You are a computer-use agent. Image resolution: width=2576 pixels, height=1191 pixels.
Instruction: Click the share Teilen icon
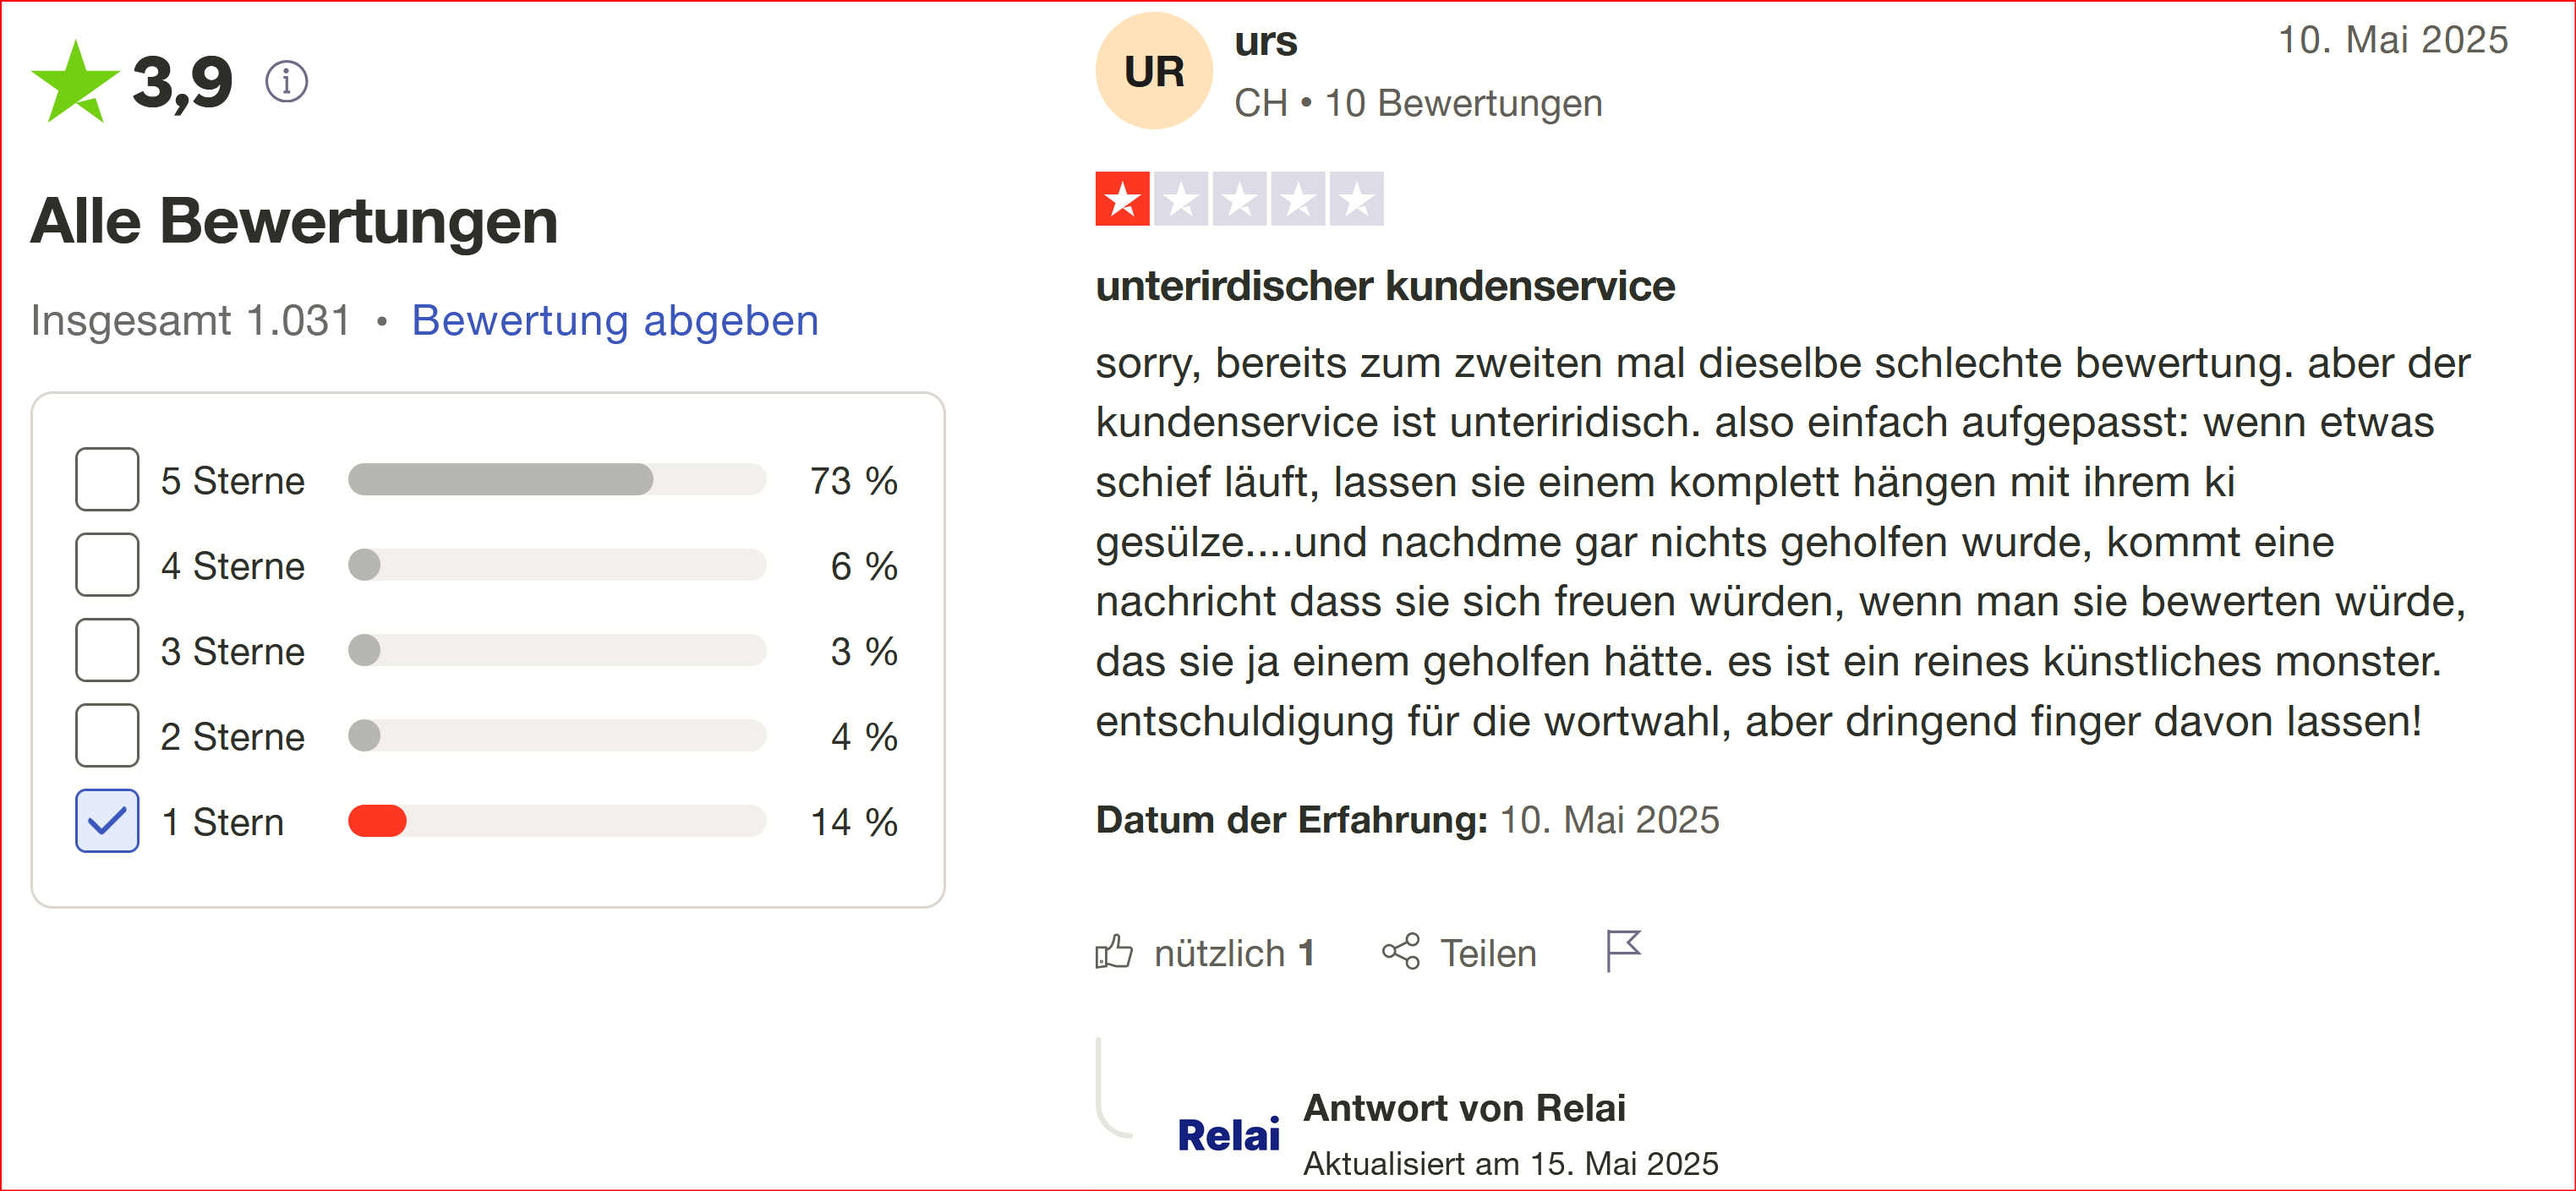click(1400, 951)
